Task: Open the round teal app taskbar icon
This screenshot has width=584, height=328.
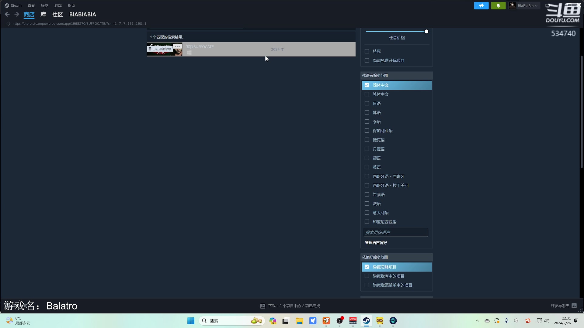Action: (x=393, y=321)
